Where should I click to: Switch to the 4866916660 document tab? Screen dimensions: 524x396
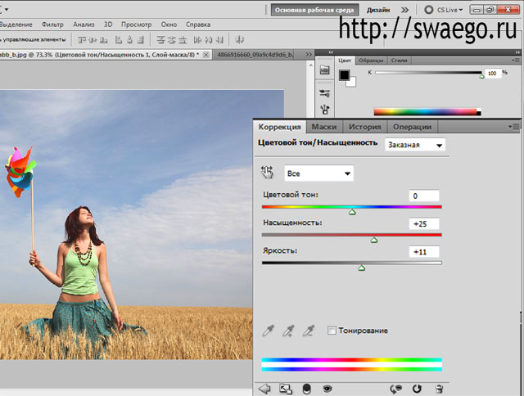click(255, 55)
